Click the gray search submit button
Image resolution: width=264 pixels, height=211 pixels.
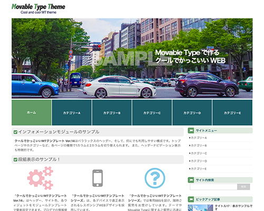243,187
